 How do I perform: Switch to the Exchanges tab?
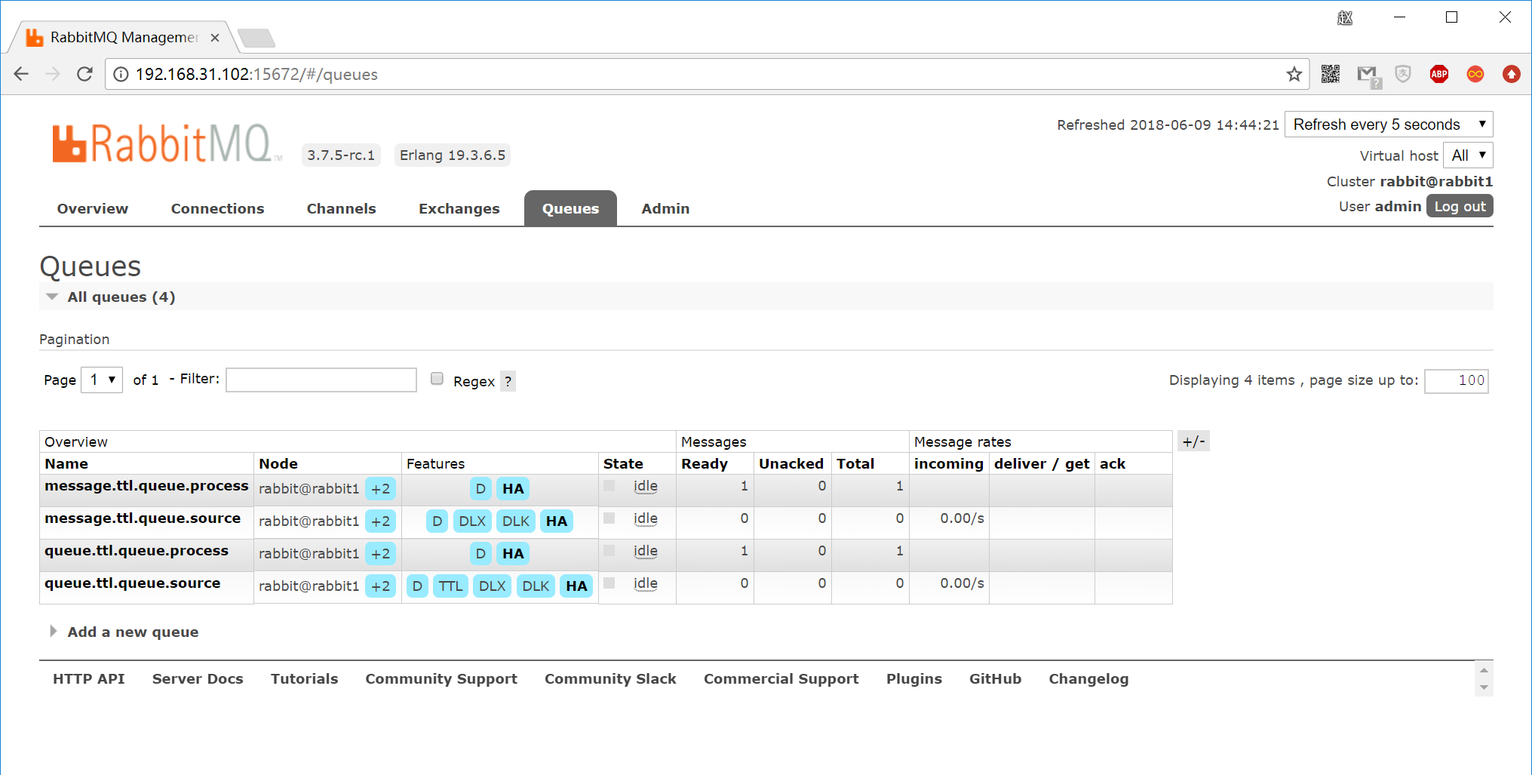point(459,209)
